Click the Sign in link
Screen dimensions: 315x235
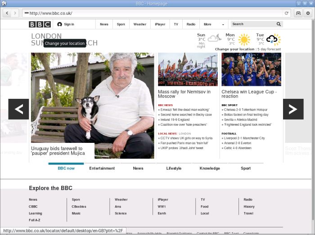[69, 24]
